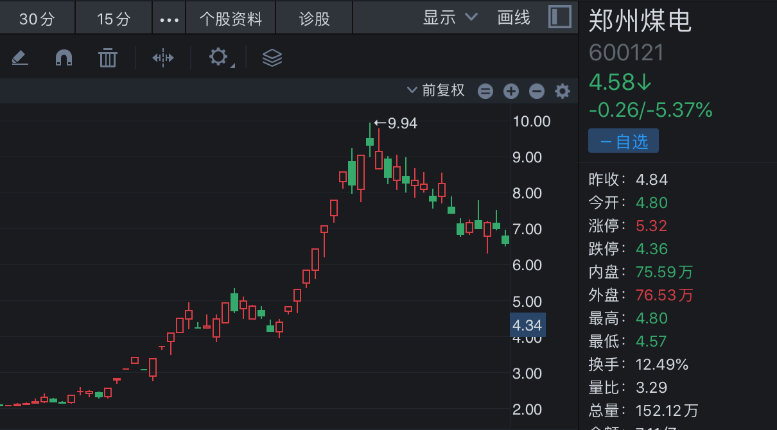
Task: Toggle the 画线 drawing mode
Action: click(514, 17)
